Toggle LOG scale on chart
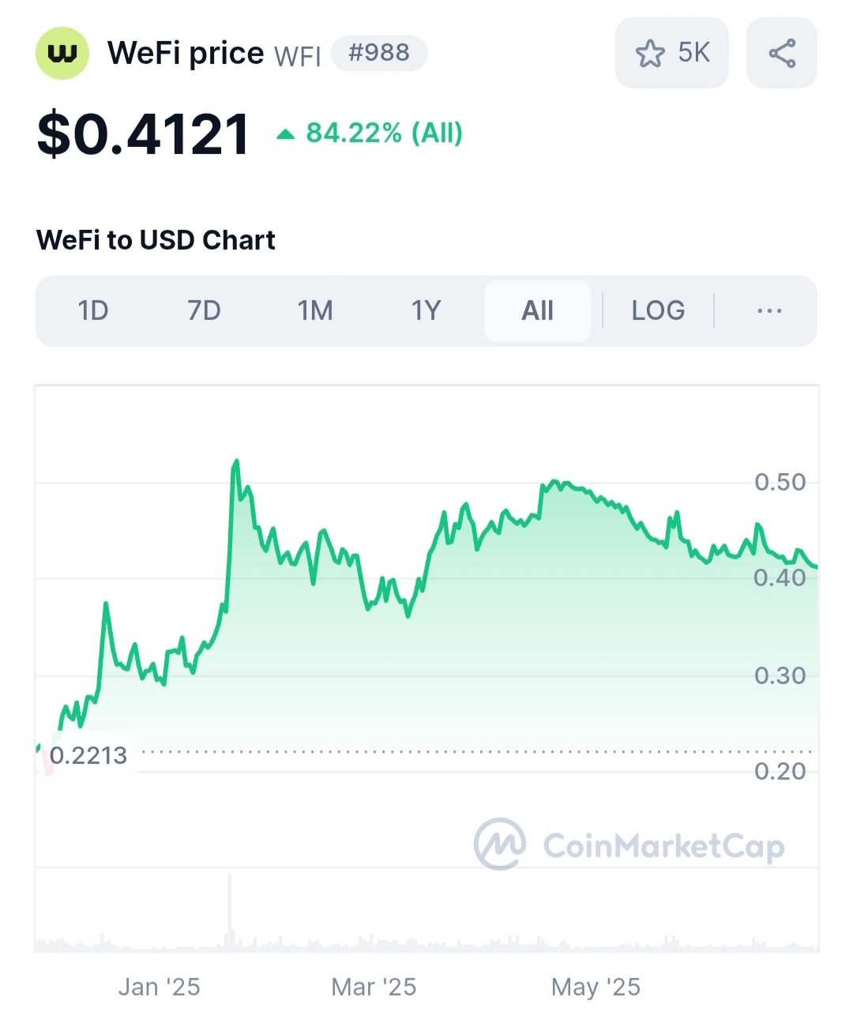 coord(658,310)
